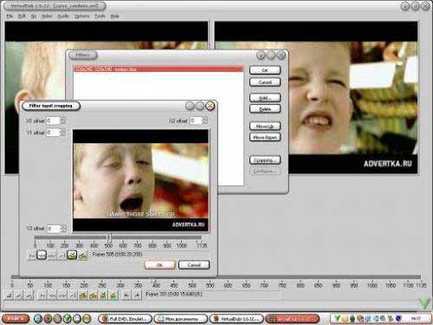Click the cropping dialog frame slider handle
433x325 pixels.
point(109,237)
